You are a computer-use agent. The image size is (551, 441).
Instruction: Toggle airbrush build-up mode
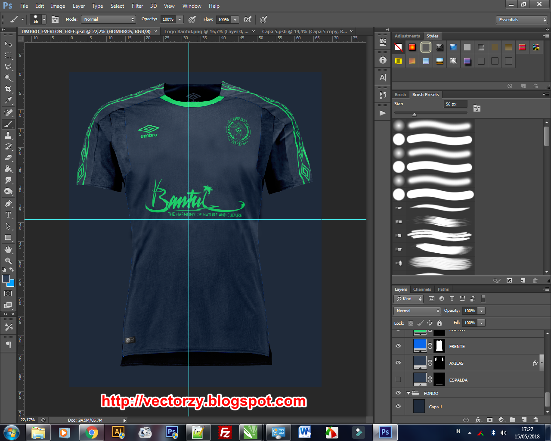[x=248, y=19]
